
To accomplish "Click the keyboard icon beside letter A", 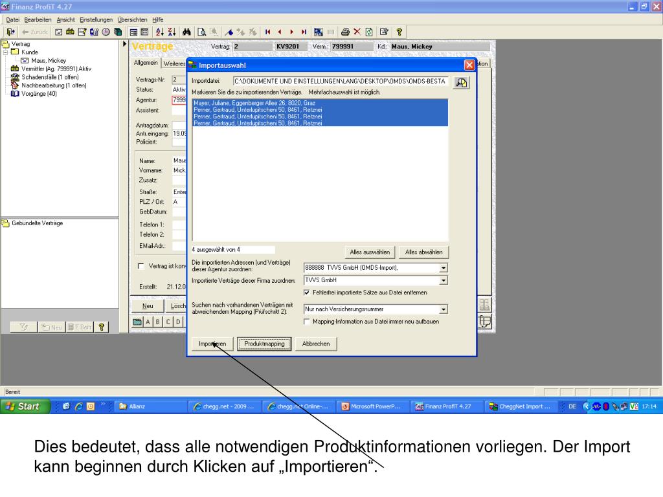I will tap(137, 322).
